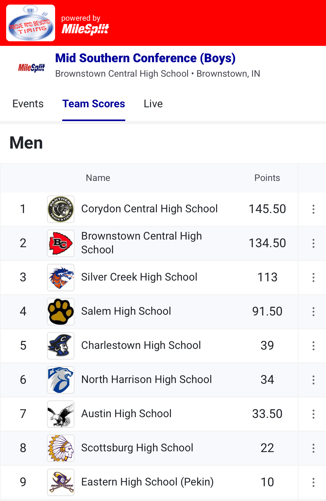Screen dimensions: 326x501
Task: Select Silver Creek dragon logo
Action: click(61, 278)
